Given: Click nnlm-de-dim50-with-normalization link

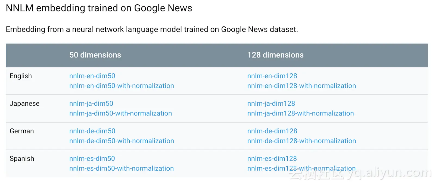Looking at the screenshot, I should (x=122, y=141).
